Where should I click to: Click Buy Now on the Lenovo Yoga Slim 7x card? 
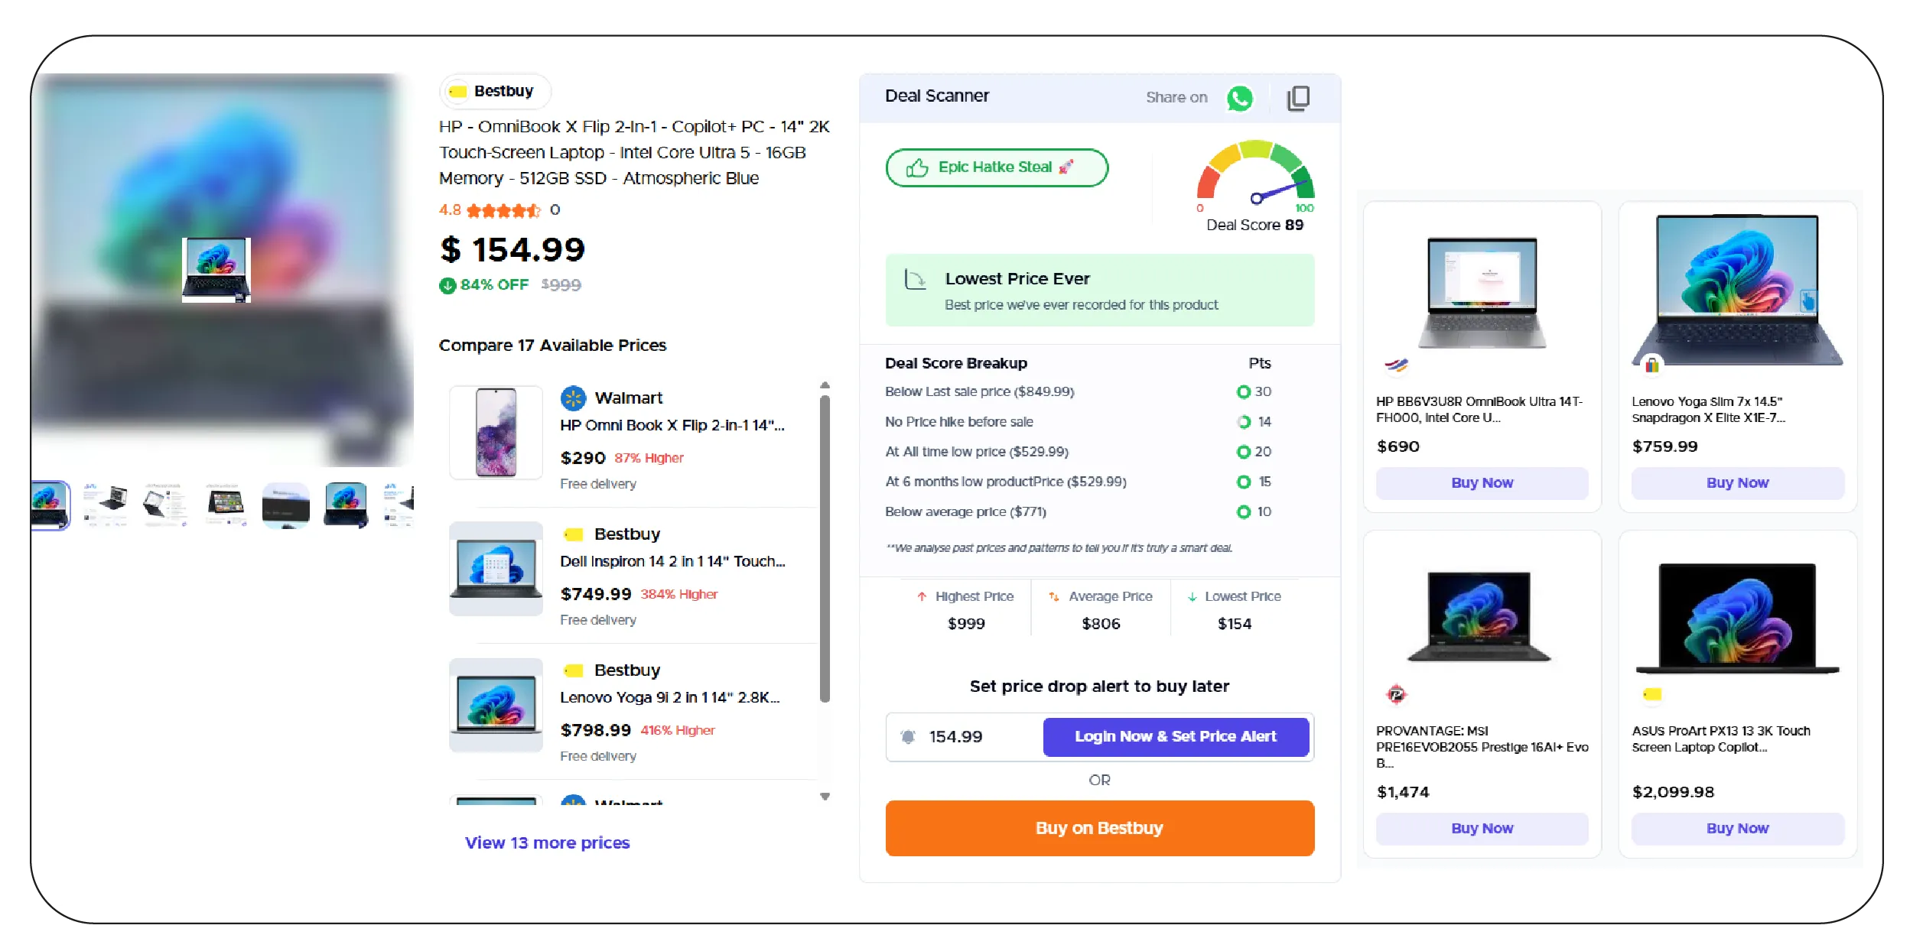click(x=1737, y=482)
